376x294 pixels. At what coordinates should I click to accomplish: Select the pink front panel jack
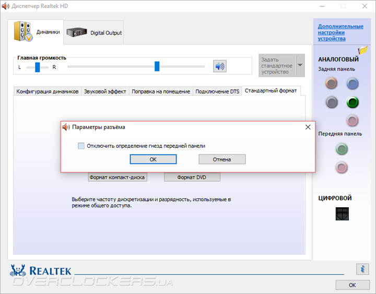click(x=342, y=168)
